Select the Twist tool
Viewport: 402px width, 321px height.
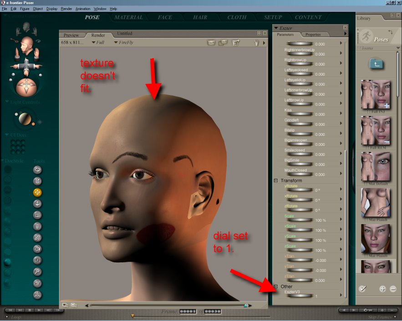[37, 181]
